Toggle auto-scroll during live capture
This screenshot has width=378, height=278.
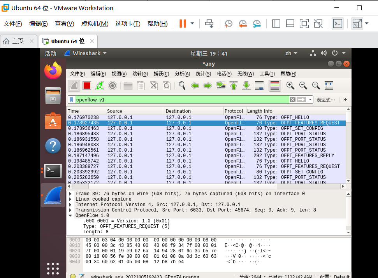click(x=259, y=86)
